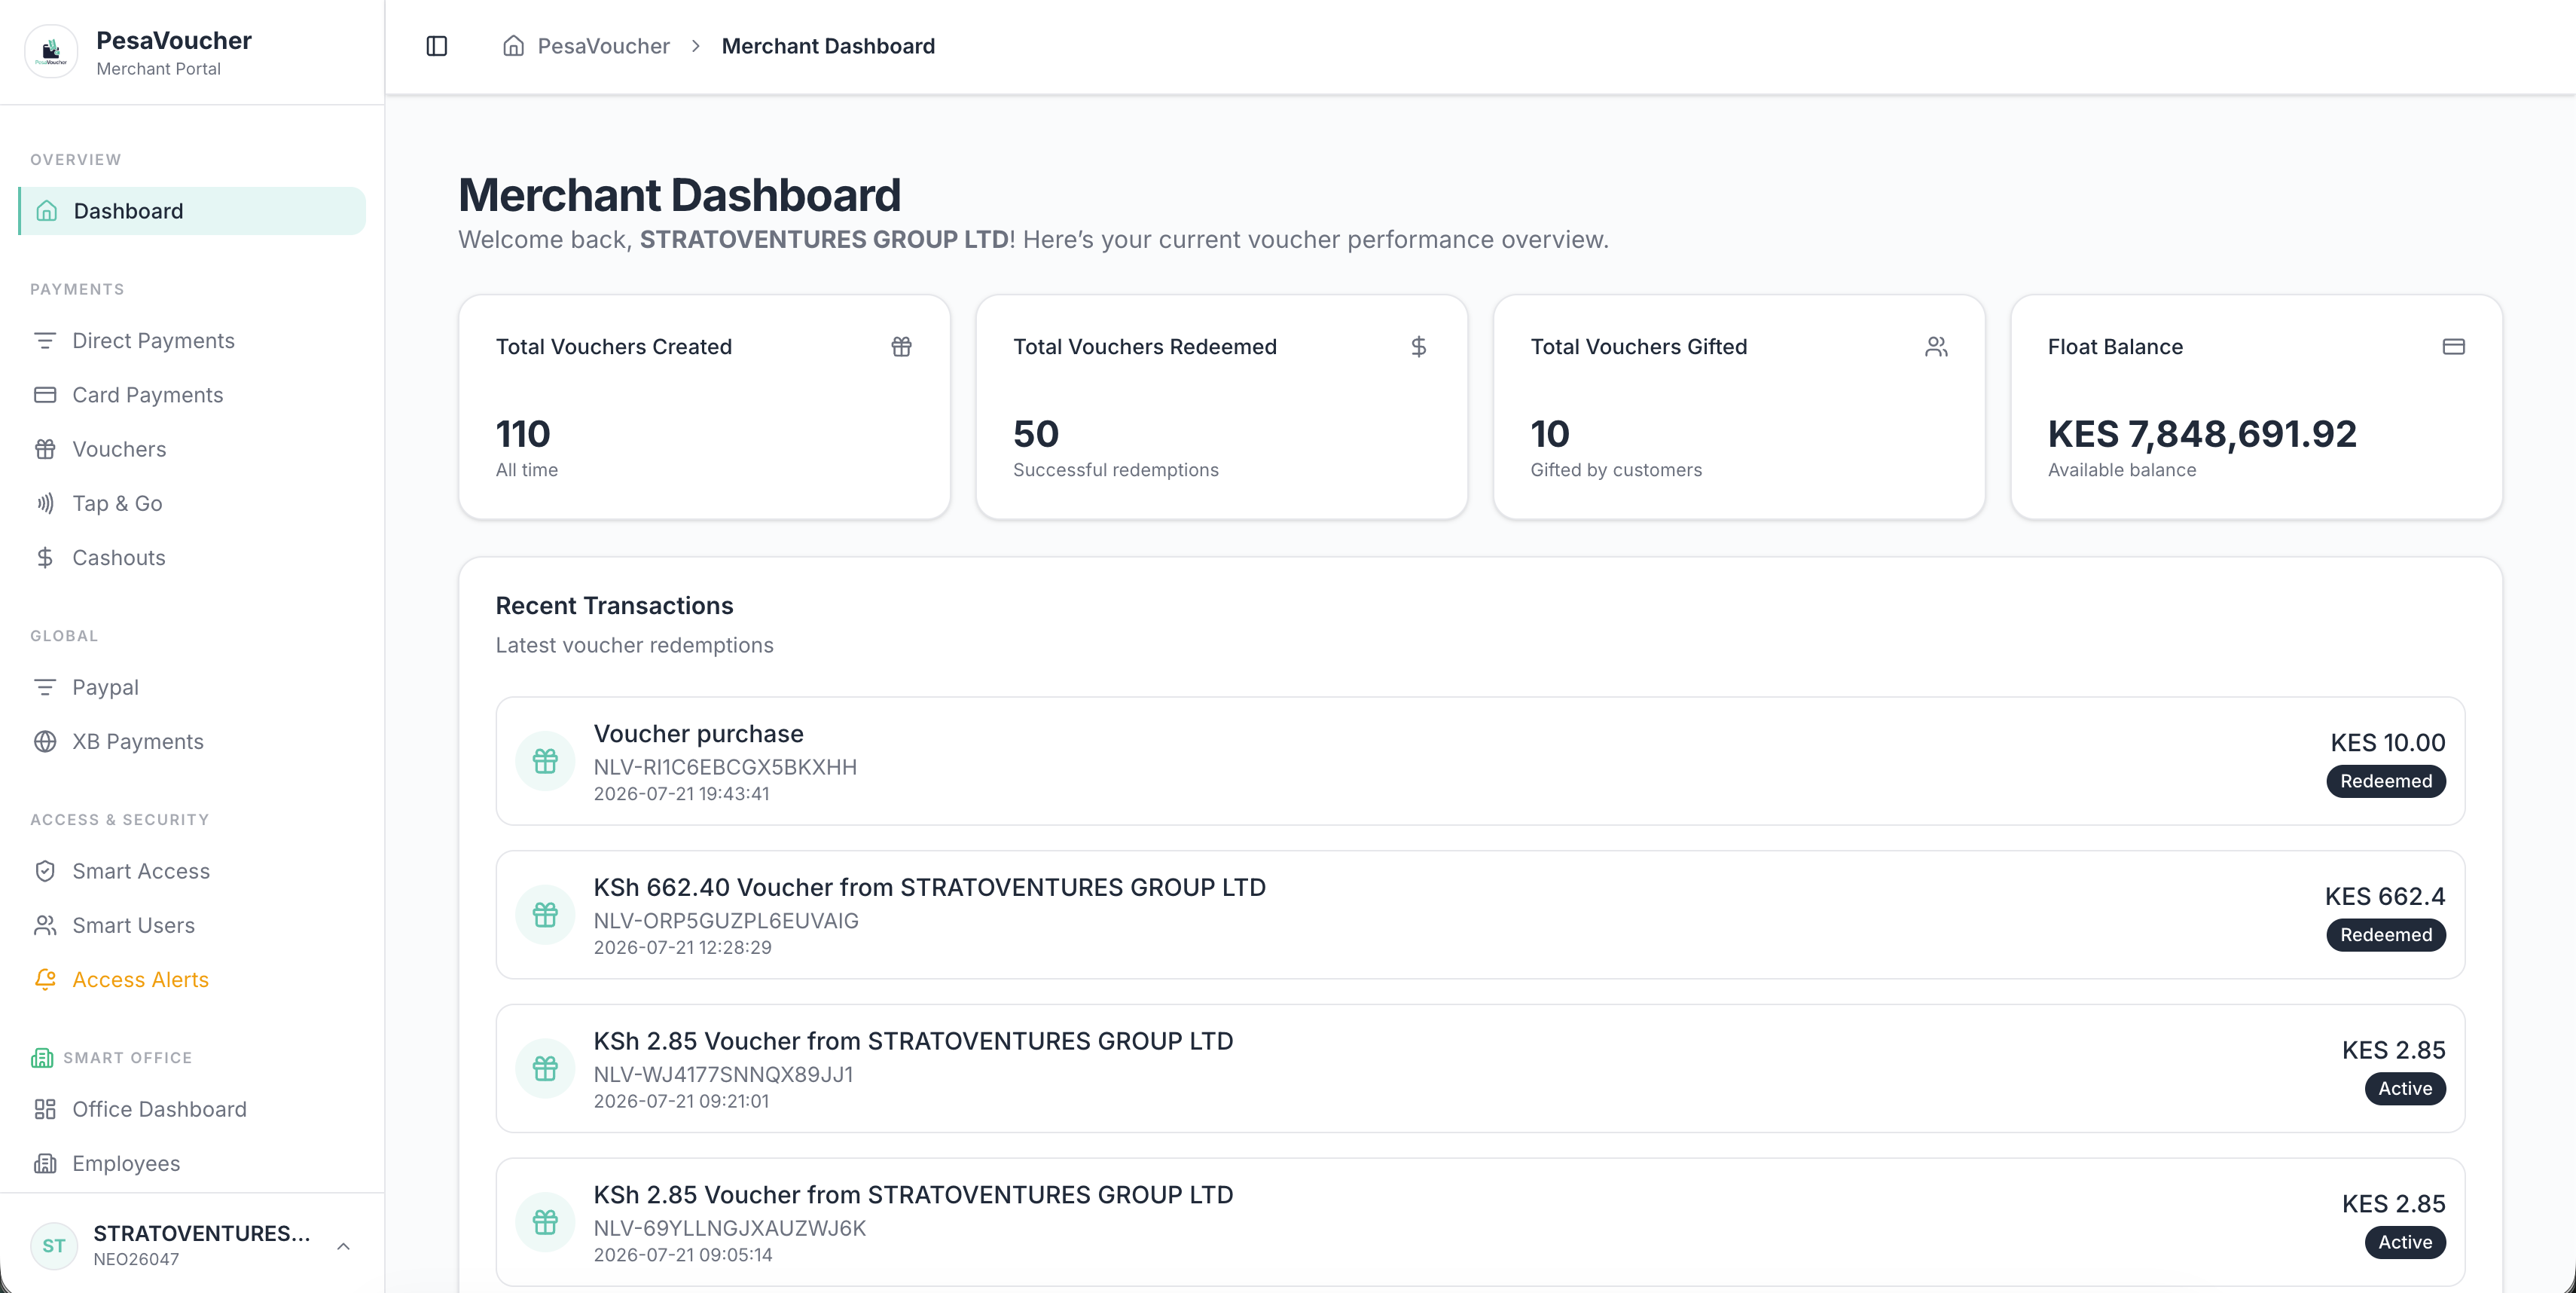Screen dimensions: 2576x1293
Task: Click the title KSh 662.40 Voucher from STRATOVENTURES
Action: click(930, 887)
